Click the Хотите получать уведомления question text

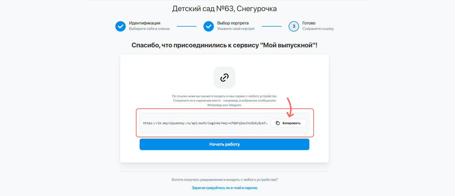[x=224, y=179]
